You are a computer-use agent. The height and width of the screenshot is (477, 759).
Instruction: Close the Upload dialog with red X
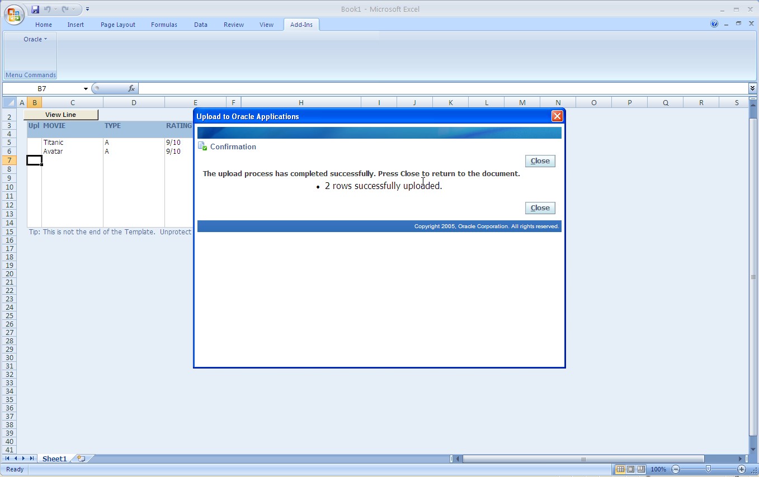(557, 116)
